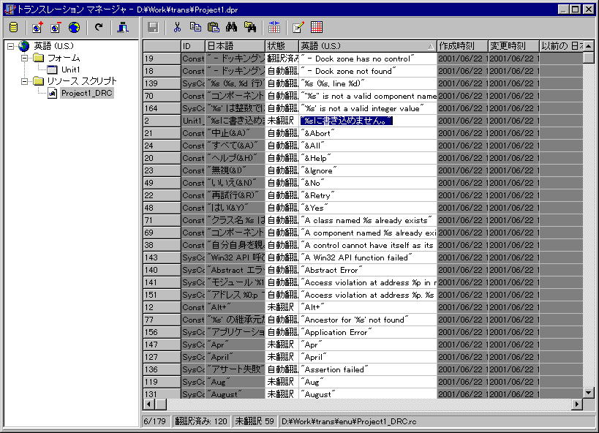This screenshot has height=433, width=599.
Task: Click the notepad with pencil edit icon
Action: tap(298, 28)
